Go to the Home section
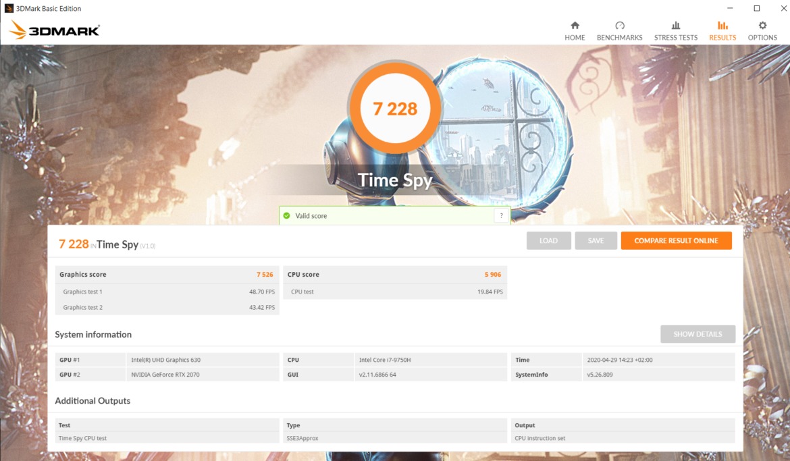Image resolution: width=790 pixels, height=461 pixels. click(x=575, y=31)
